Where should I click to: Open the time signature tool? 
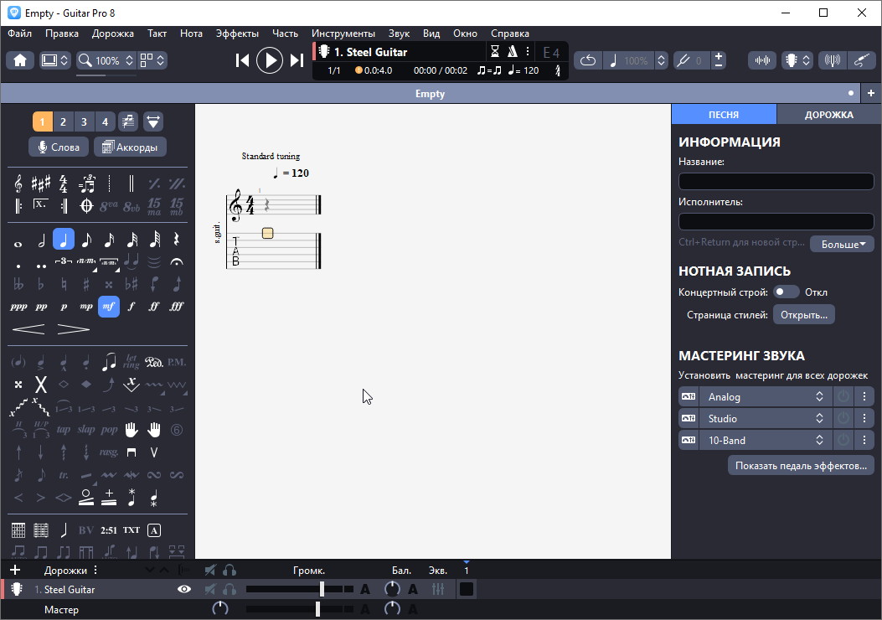tap(64, 183)
